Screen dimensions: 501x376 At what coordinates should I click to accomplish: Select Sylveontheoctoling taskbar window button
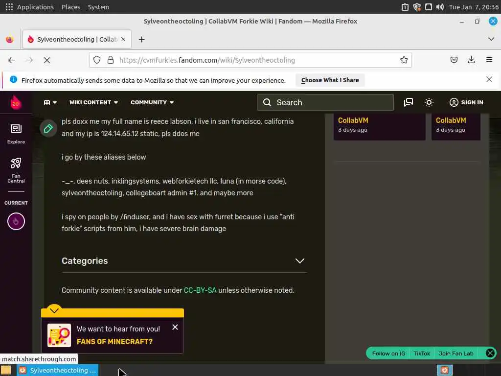(x=58, y=370)
